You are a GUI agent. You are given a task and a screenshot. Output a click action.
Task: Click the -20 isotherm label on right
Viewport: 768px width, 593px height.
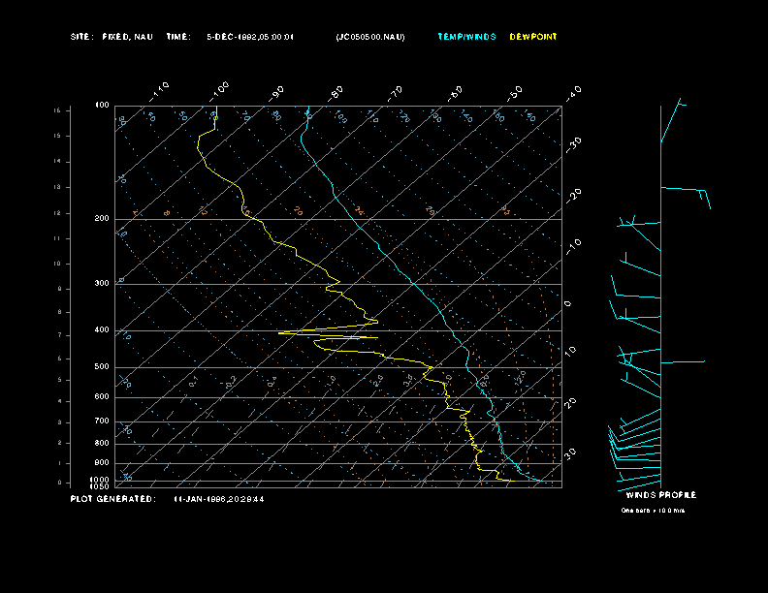pos(573,196)
